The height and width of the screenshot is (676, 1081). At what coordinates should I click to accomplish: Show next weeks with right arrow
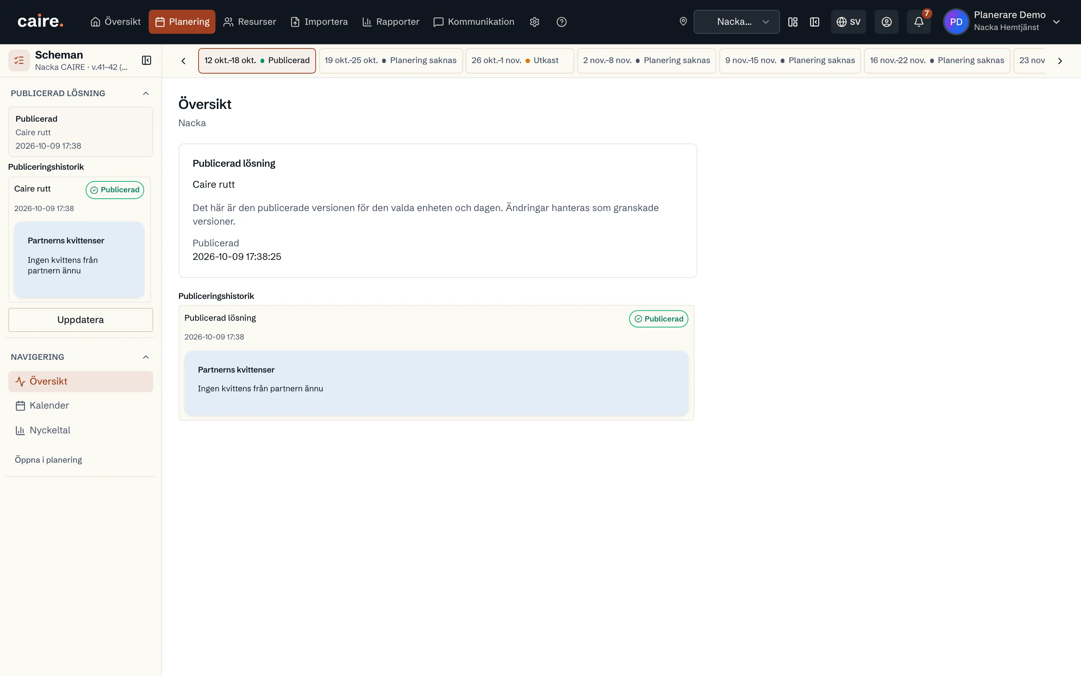1060,61
